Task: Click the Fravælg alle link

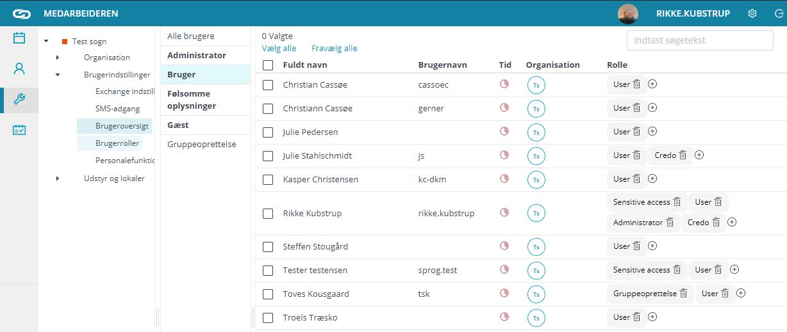Action: point(335,48)
